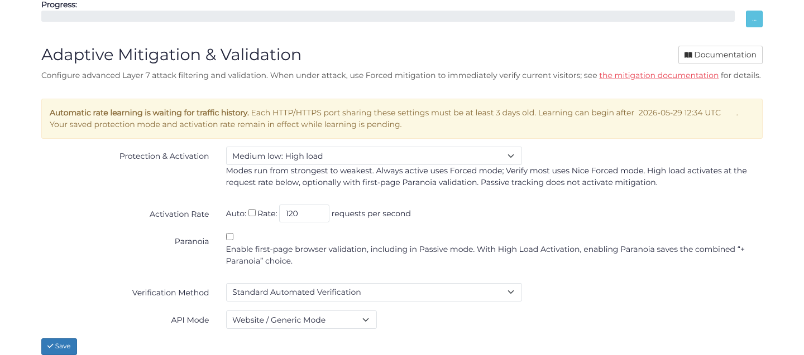Enable the Auto activation rate checkbox

click(252, 213)
